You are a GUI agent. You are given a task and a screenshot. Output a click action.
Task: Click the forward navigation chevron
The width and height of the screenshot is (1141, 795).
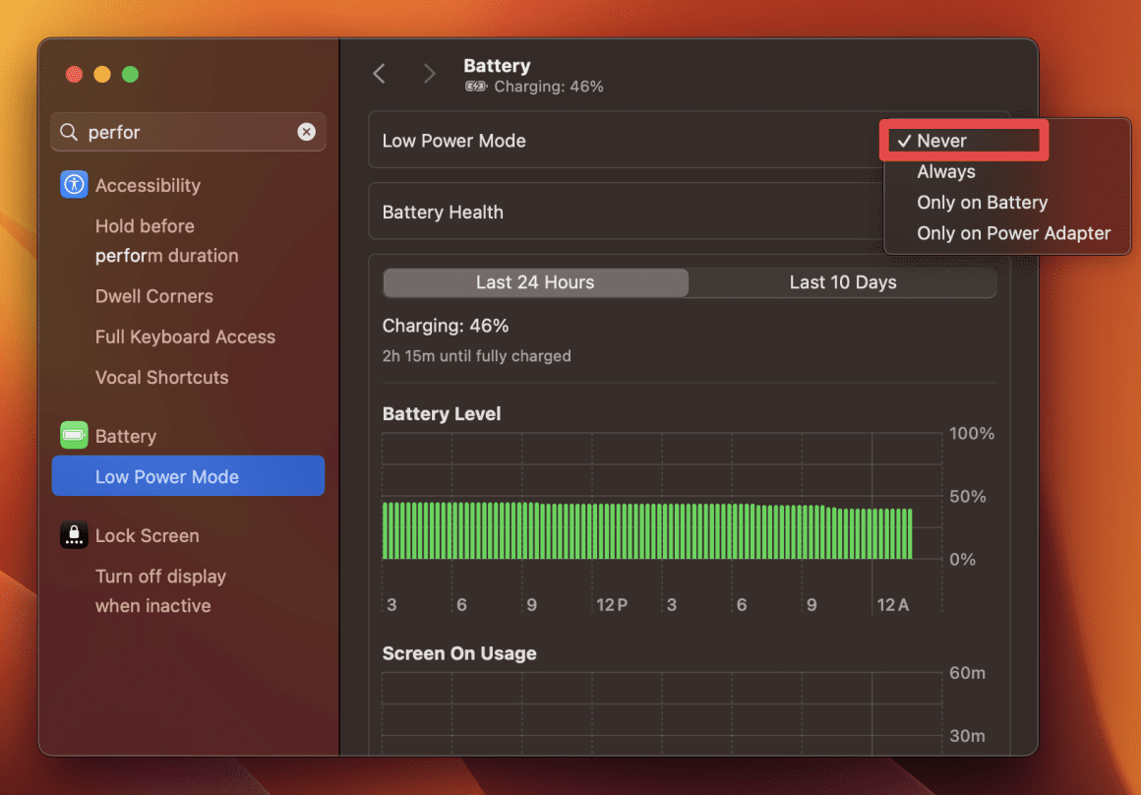(429, 73)
